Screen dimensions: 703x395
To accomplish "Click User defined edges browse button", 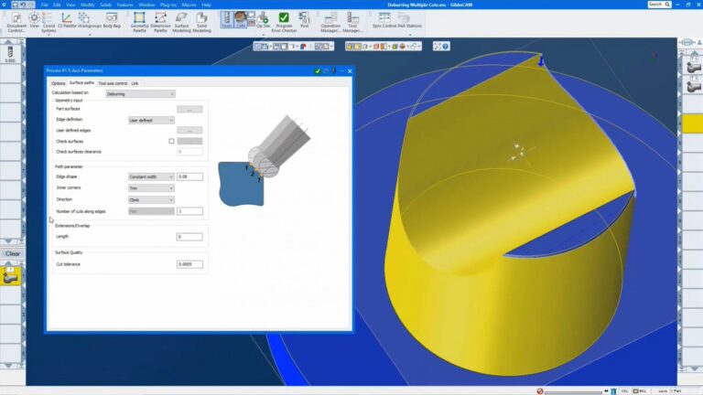I will pyautogui.click(x=189, y=131).
